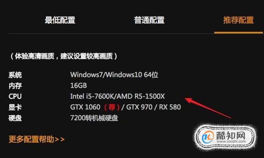Viewport: 264px width, 158px height.
Task: Click the GTX 1060 graphics card text
Action: (x=85, y=107)
